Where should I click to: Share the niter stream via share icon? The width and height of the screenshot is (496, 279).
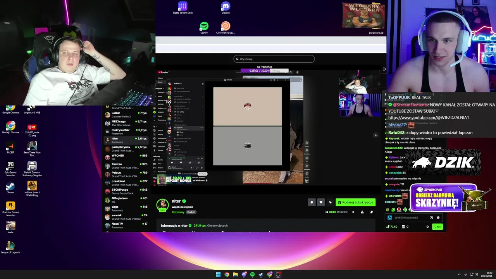(353, 212)
